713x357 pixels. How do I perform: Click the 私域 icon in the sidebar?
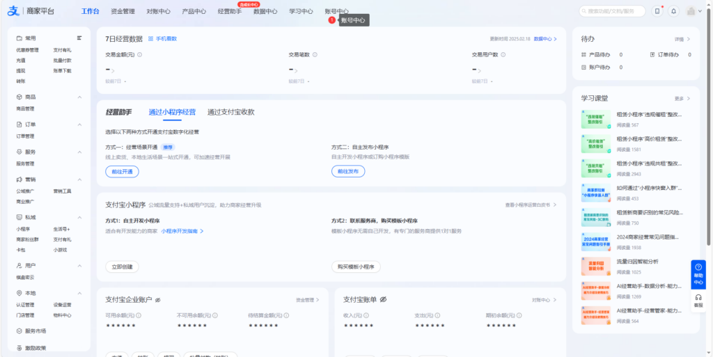(x=19, y=218)
